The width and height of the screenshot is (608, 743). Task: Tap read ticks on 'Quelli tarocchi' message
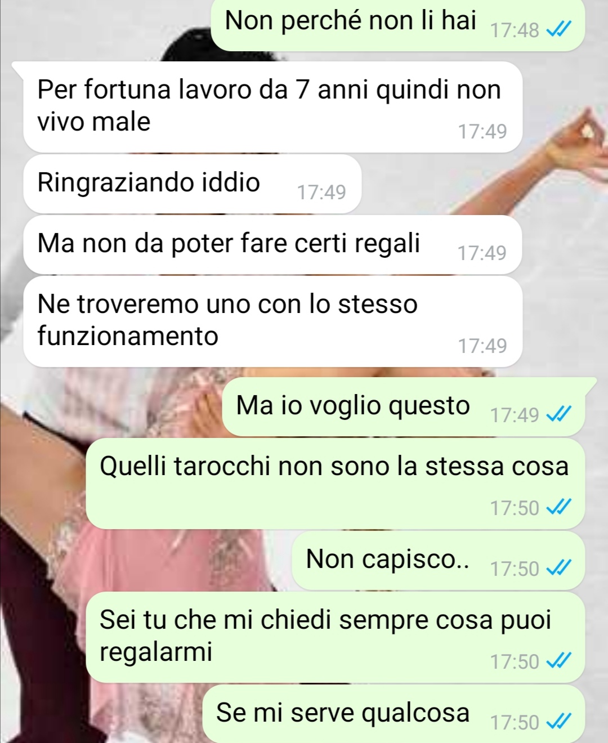559,508
